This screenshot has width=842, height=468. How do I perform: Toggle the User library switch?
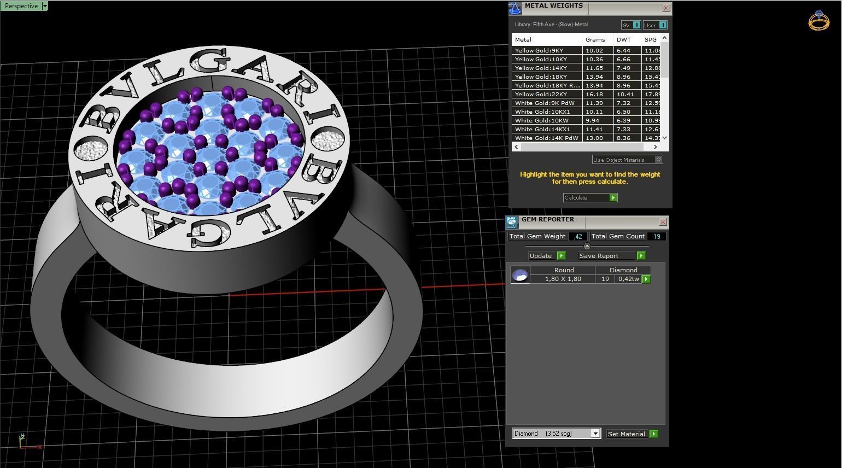(x=655, y=25)
